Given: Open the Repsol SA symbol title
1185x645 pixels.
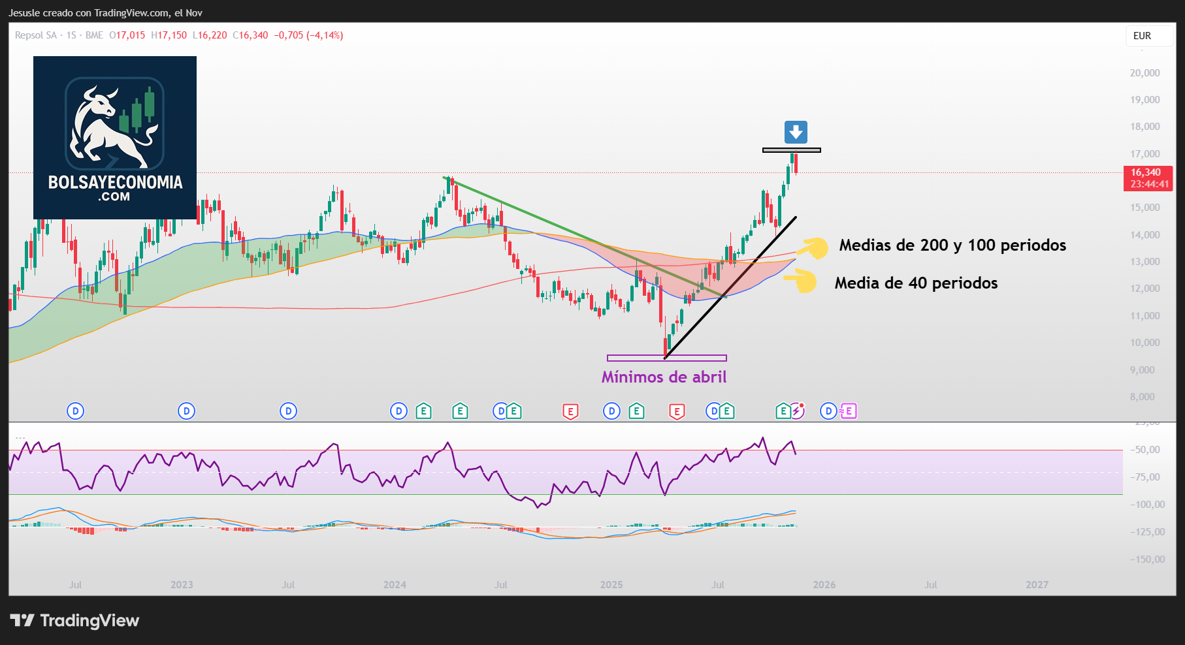Looking at the screenshot, I should tap(36, 35).
